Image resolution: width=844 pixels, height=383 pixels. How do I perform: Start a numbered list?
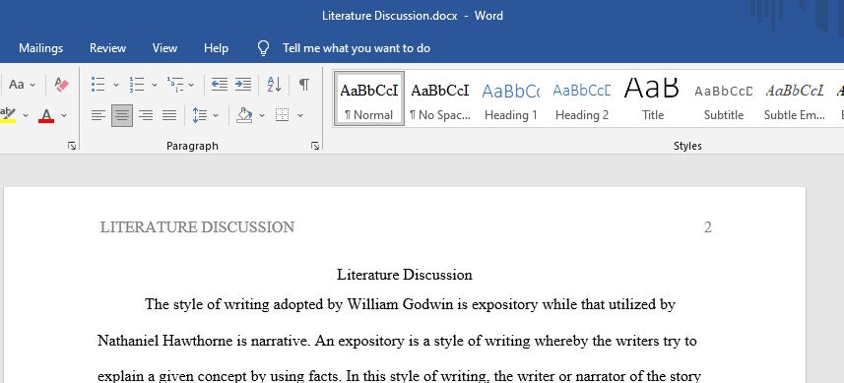pos(137,85)
